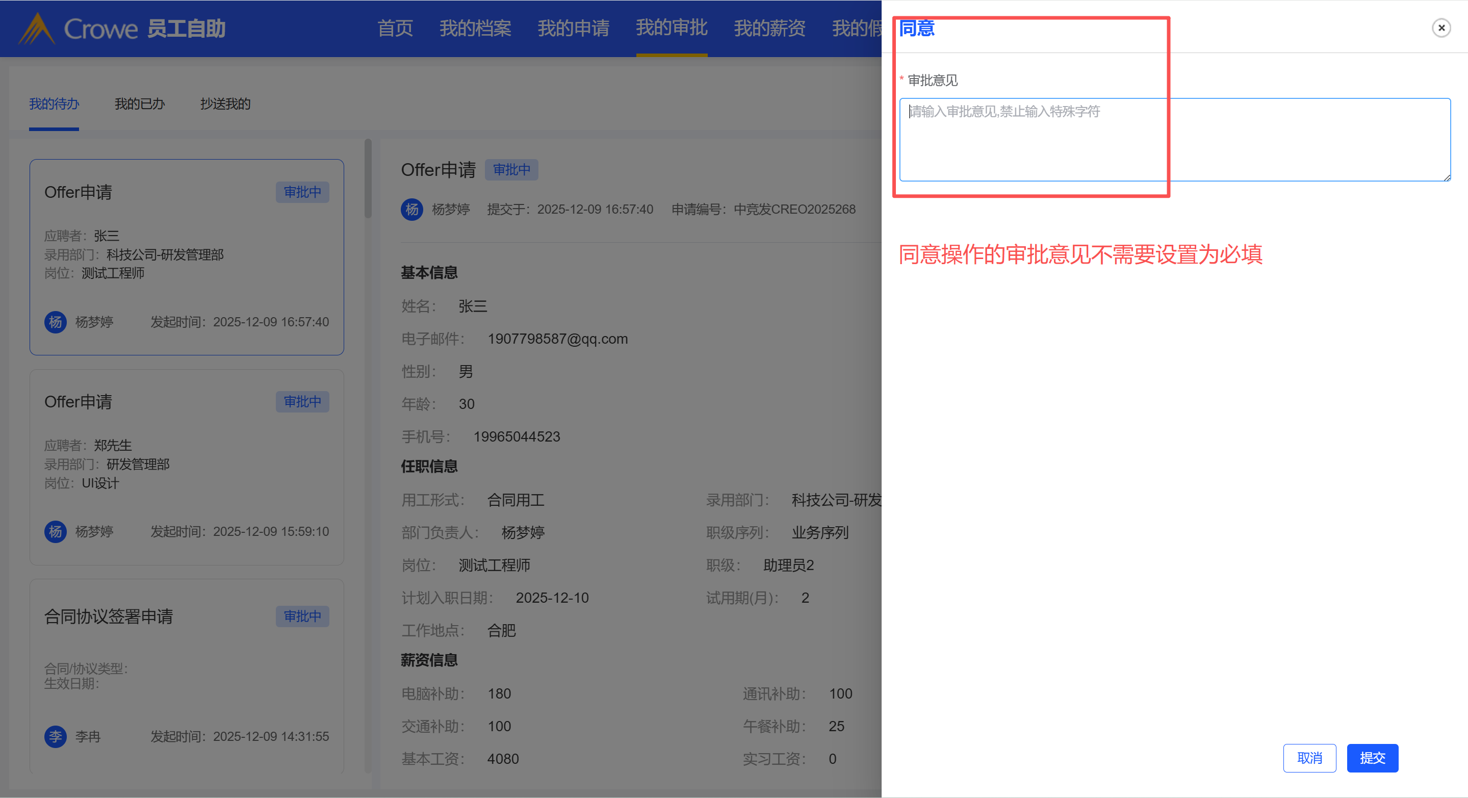Screen dimensions: 1468x798
Task: Open 我的档案 navigation item
Action: (475, 28)
